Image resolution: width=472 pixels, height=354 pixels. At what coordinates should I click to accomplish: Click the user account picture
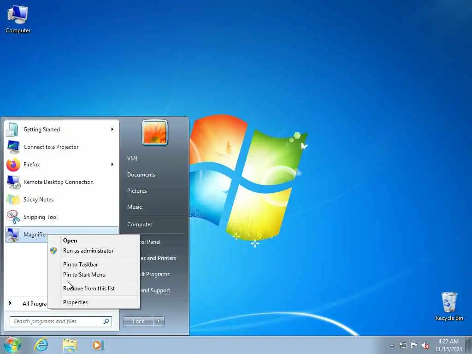155,132
